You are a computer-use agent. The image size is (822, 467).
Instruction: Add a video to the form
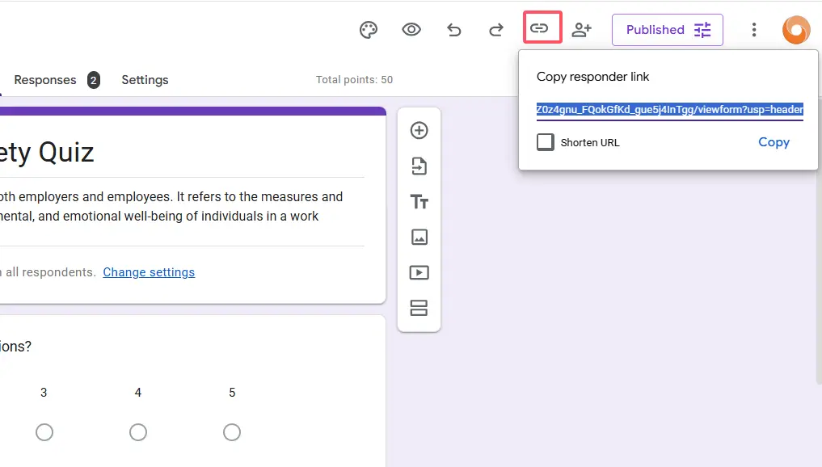(419, 272)
